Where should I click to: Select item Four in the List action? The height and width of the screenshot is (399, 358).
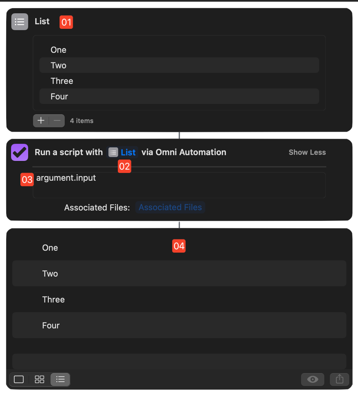179,97
